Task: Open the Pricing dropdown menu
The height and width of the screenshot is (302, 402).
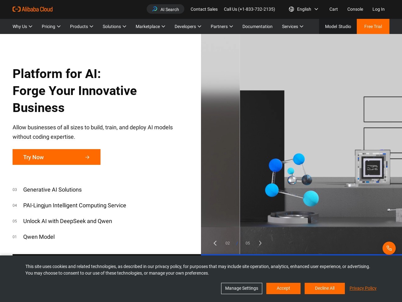Action: (51, 26)
